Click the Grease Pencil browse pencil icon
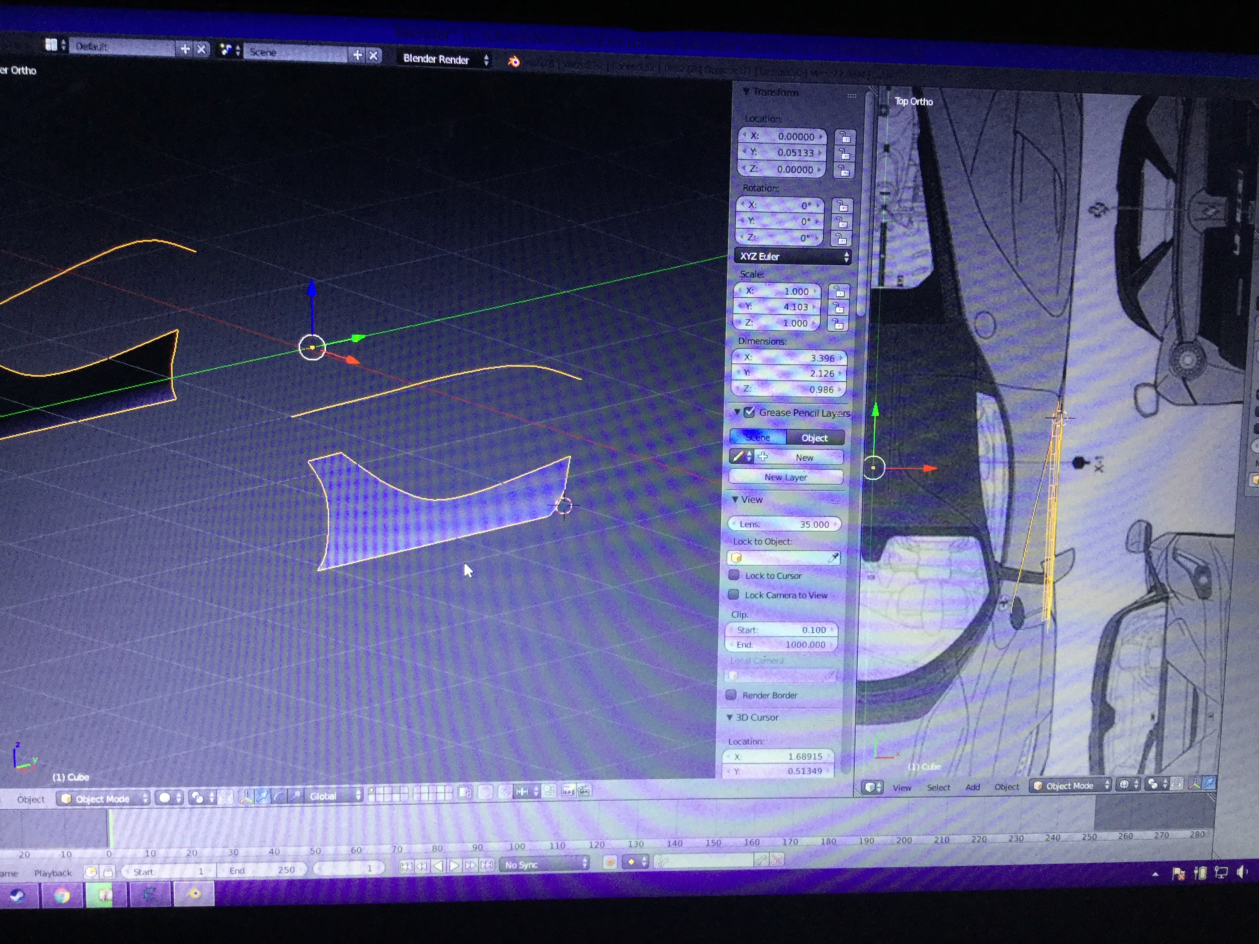Viewport: 1259px width, 944px height. tap(742, 456)
